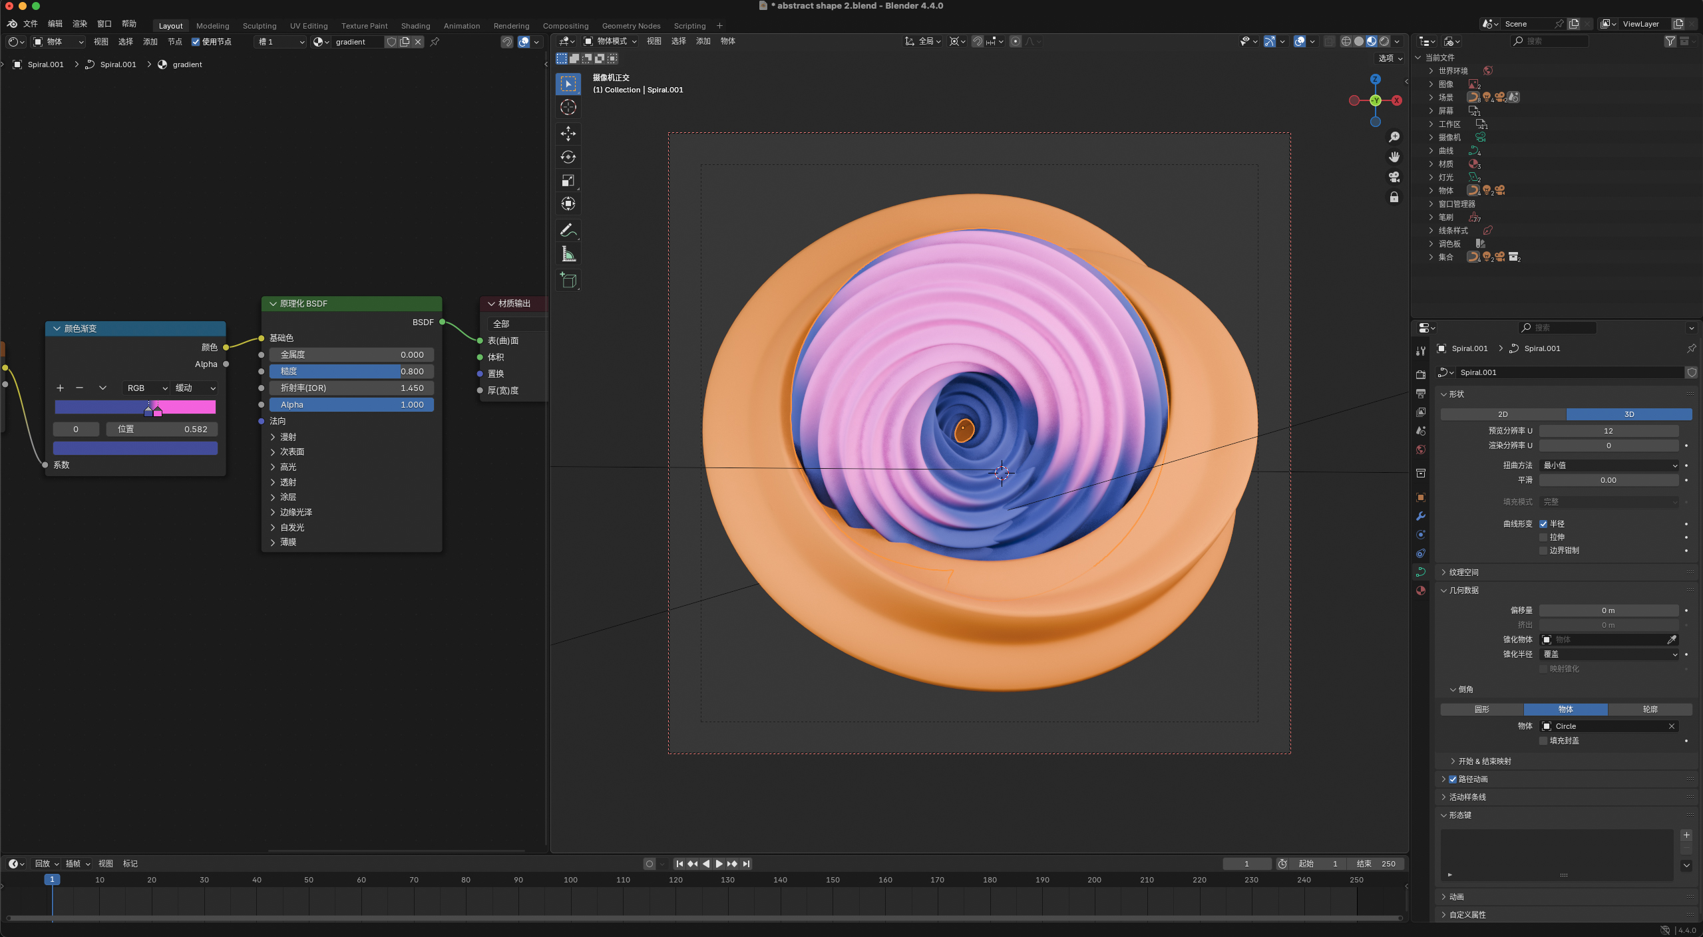Uncheck the 使用节点 checkbox
The width and height of the screenshot is (1703, 937).
tap(196, 42)
